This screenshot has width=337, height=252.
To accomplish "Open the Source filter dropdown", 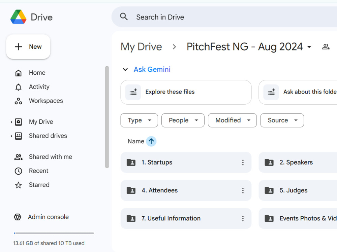I will (x=282, y=120).
